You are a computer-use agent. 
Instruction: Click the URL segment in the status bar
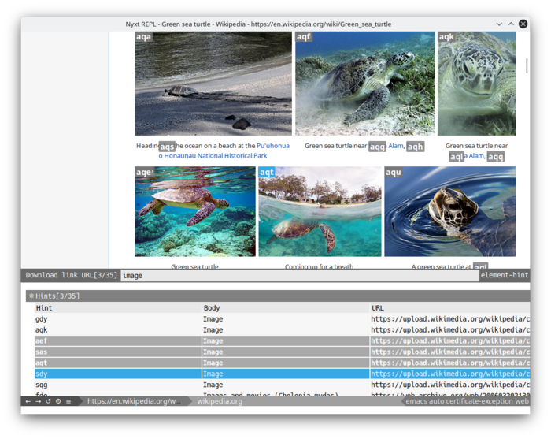click(x=132, y=401)
